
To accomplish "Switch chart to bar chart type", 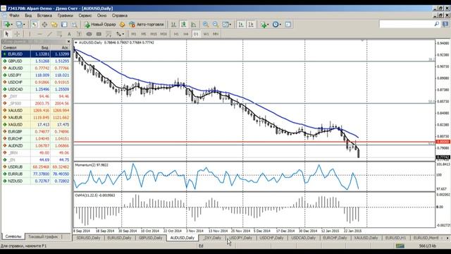I will [x=173, y=25].
